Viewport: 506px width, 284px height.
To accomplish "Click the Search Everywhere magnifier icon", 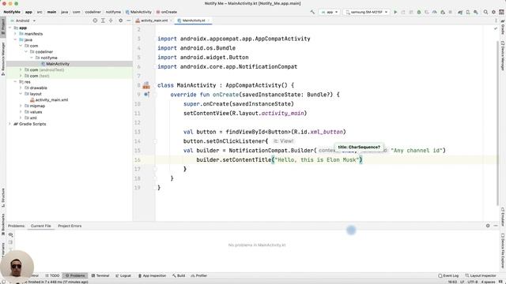I will coord(485,12).
